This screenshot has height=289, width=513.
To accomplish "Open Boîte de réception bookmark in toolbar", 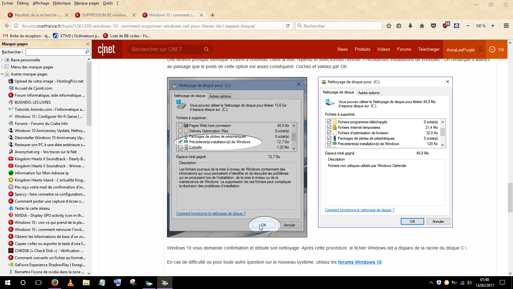I will [x=27, y=36].
